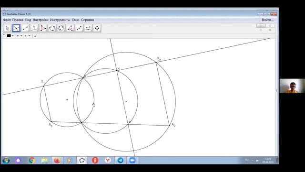Open the Справка menu
Image resolution: width=305 pixels, height=172 pixels.
(87, 20)
